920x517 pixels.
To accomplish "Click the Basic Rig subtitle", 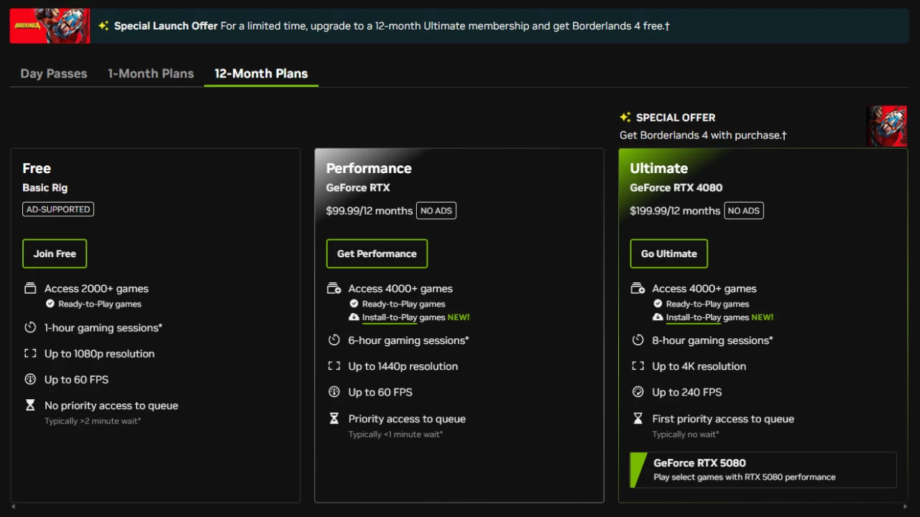I will (45, 188).
